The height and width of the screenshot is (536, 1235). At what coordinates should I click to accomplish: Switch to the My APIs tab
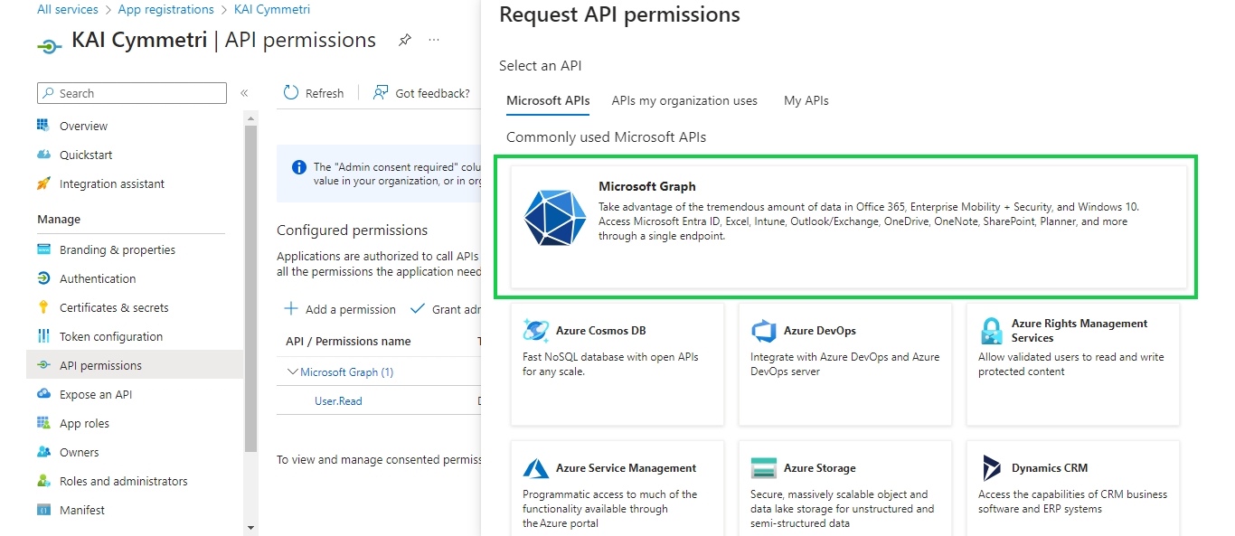click(806, 100)
